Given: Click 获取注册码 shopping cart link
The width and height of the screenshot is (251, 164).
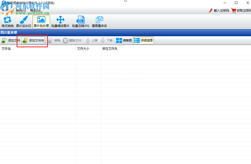Looking at the screenshot, I should click(241, 11).
